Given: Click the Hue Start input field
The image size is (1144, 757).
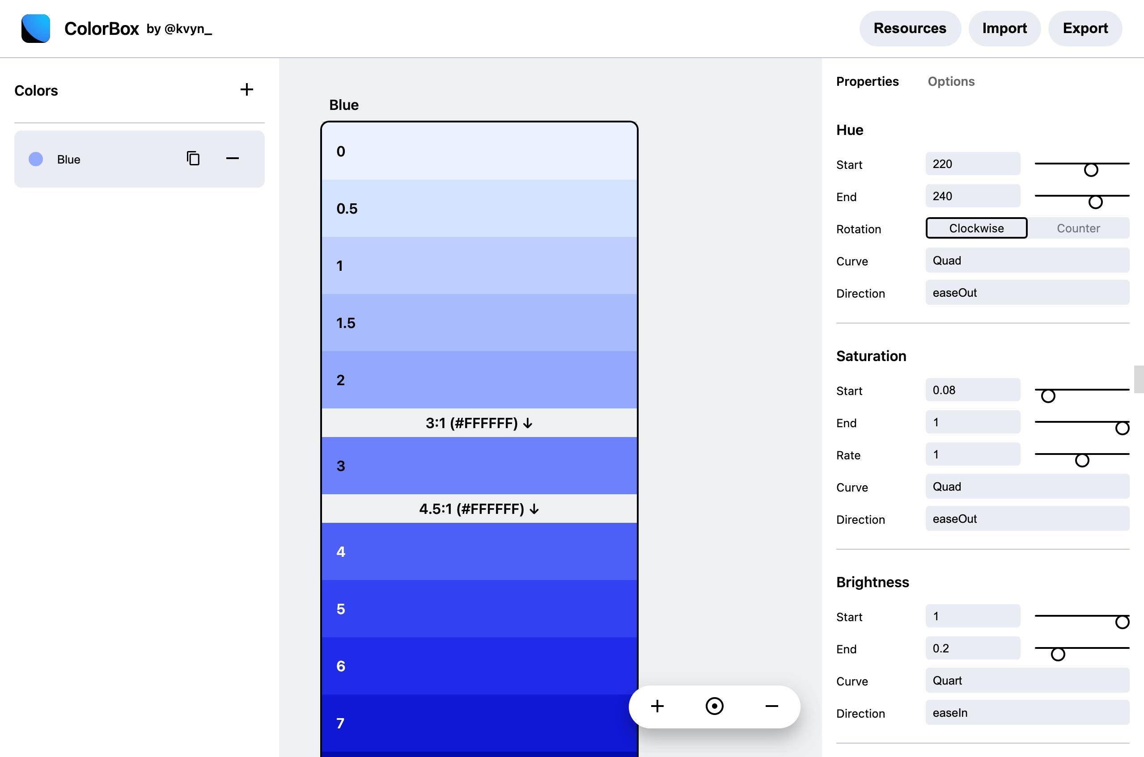Looking at the screenshot, I should tap(972, 164).
